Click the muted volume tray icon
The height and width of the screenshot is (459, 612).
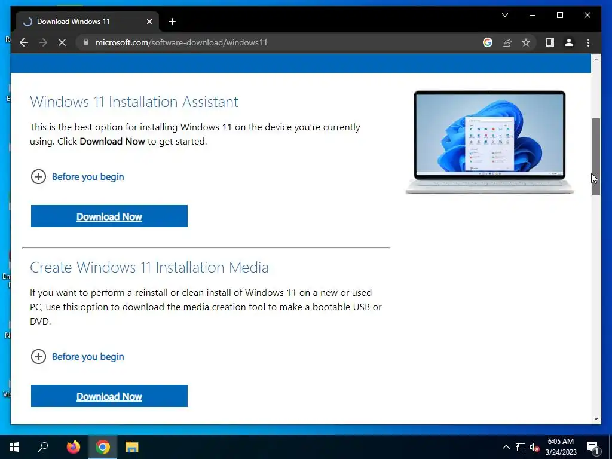pos(534,447)
